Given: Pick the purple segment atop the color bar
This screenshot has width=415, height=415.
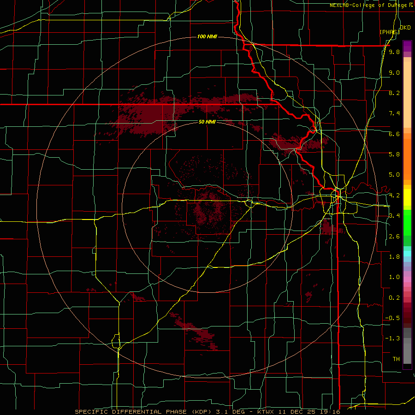Looking at the screenshot, I should coord(407,46).
